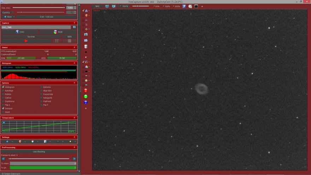The height and width of the screenshot is (175, 311).
Task: Select the RGB filter button
Action: tap(58, 32)
